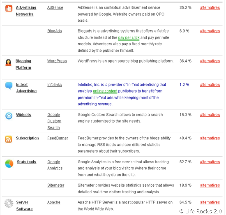Follow the Apache link
This screenshot has width=226, height=215.
pyautogui.click(x=54, y=202)
